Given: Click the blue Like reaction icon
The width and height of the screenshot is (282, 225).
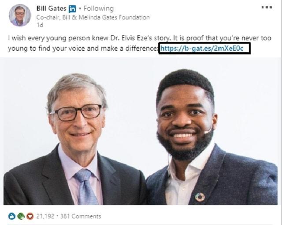Looking at the screenshot, I should click(x=11, y=216).
